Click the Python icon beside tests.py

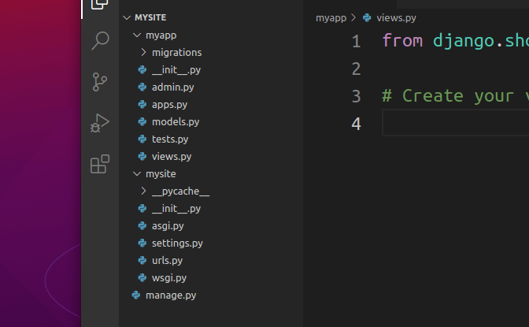142,139
